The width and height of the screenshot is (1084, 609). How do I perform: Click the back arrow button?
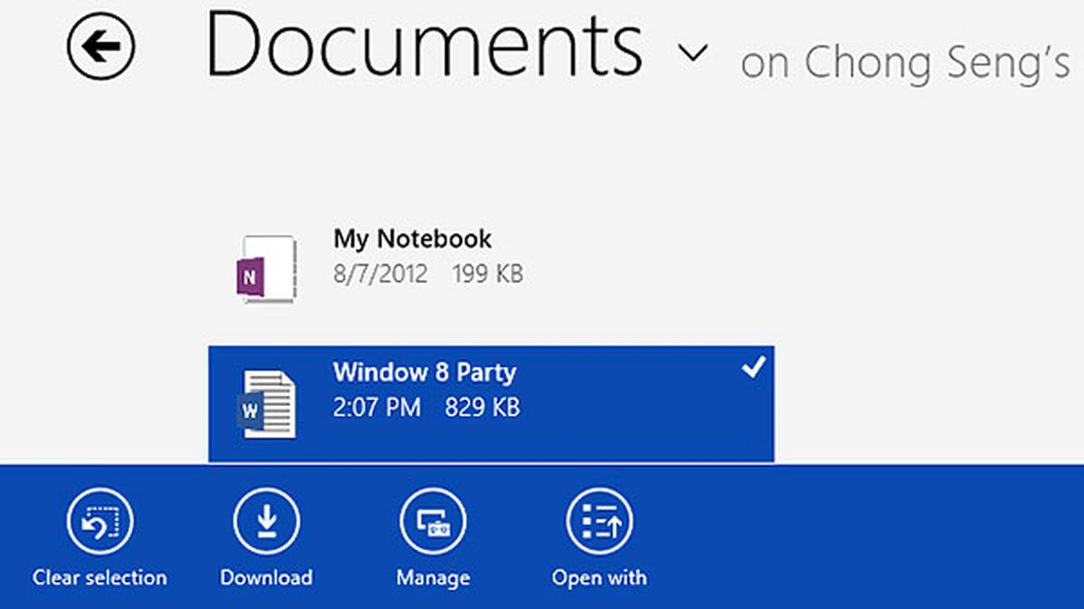(100, 46)
